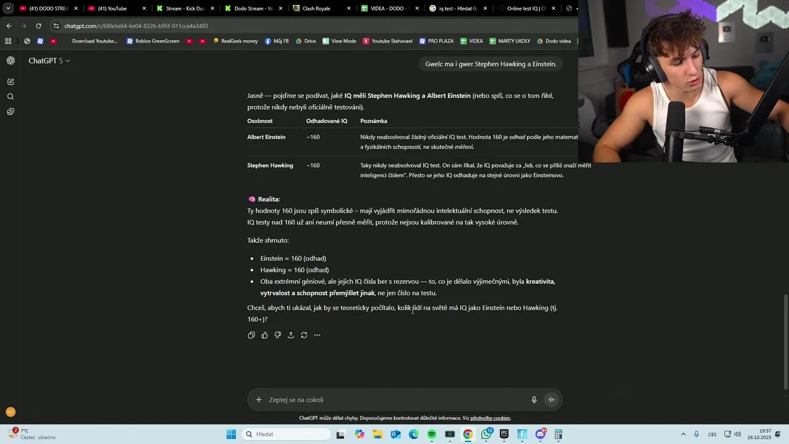Start a new chat from sidebar

click(10, 81)
